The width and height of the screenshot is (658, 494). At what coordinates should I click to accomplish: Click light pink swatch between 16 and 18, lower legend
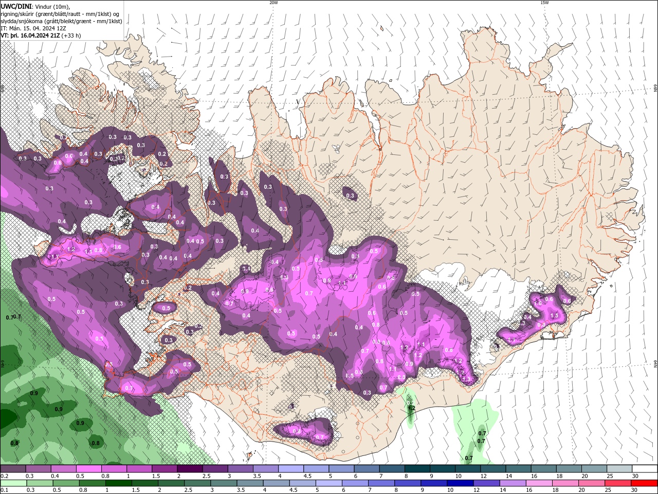coord(539,483)
